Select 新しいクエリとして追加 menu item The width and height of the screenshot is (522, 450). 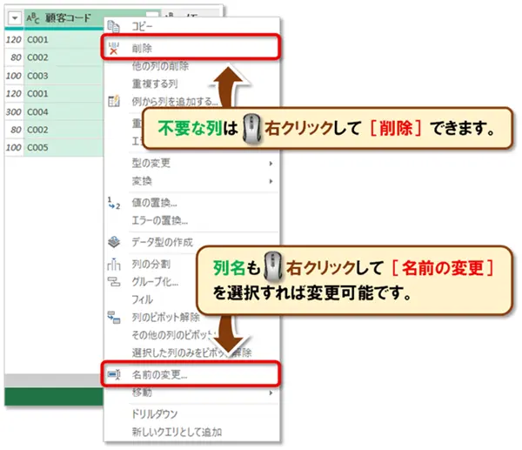tap(177, 433)
